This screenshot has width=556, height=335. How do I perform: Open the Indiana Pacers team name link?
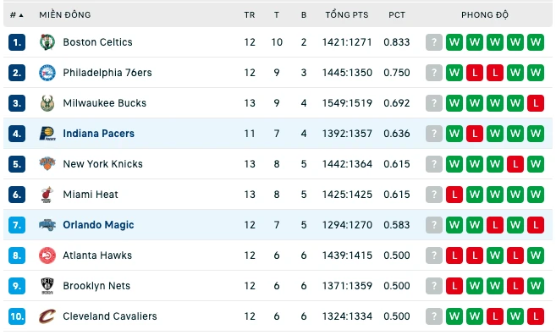click(98, 134)
